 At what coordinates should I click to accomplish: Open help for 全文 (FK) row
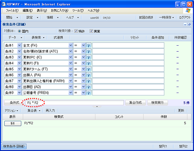[x=89, y=45]
